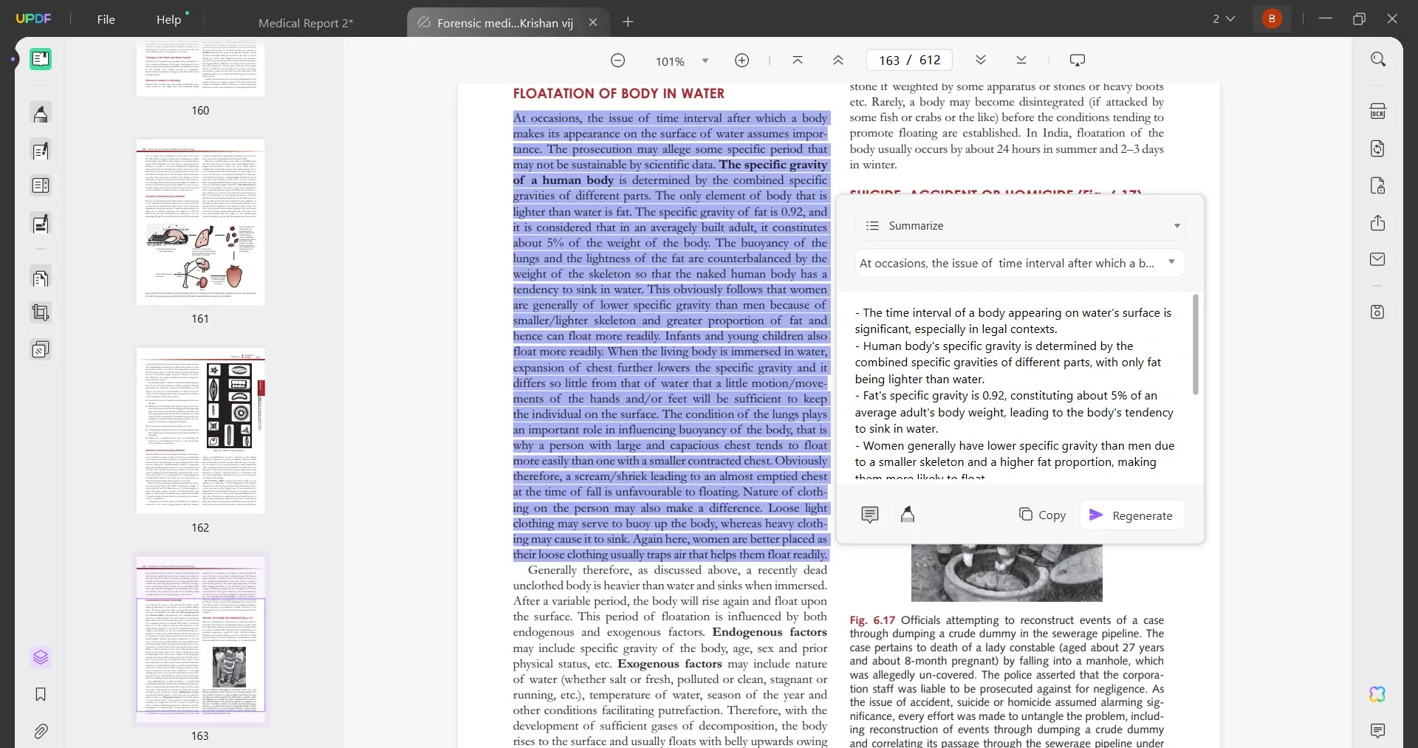
Task: Click the UPDF logo
Action: (33, 18)
